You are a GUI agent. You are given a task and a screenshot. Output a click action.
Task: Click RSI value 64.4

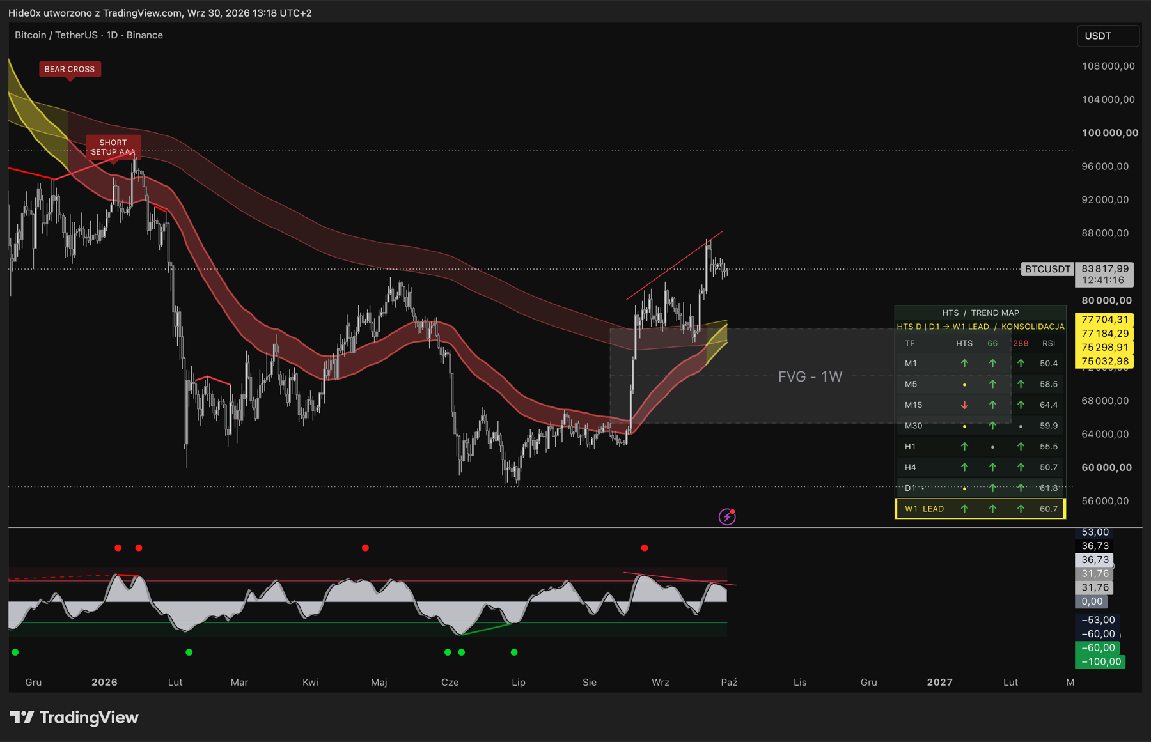(x=1049, y=405)
